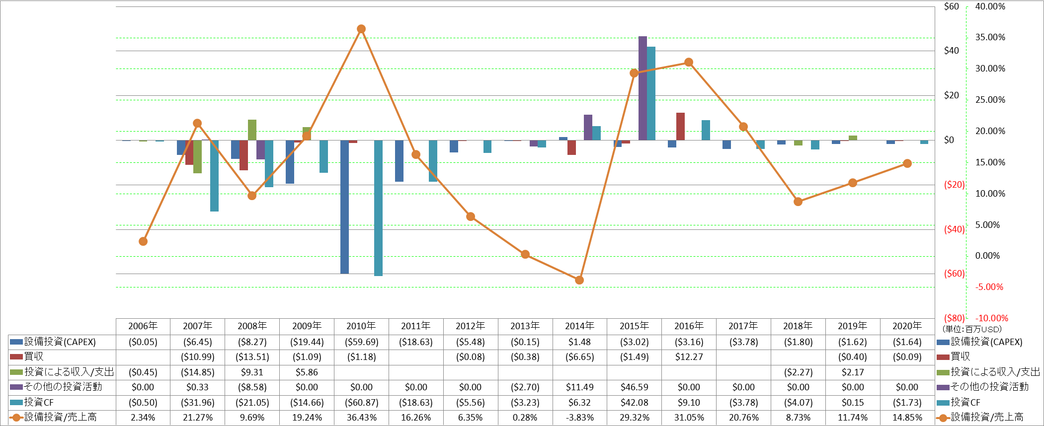Screen dimensions: 1044x426
Task: Select the green bar above zero for 2008年
Action: point(252,130)
